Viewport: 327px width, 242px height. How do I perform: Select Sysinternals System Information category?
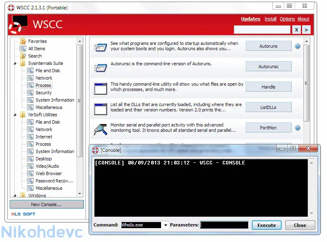point(55,100)
